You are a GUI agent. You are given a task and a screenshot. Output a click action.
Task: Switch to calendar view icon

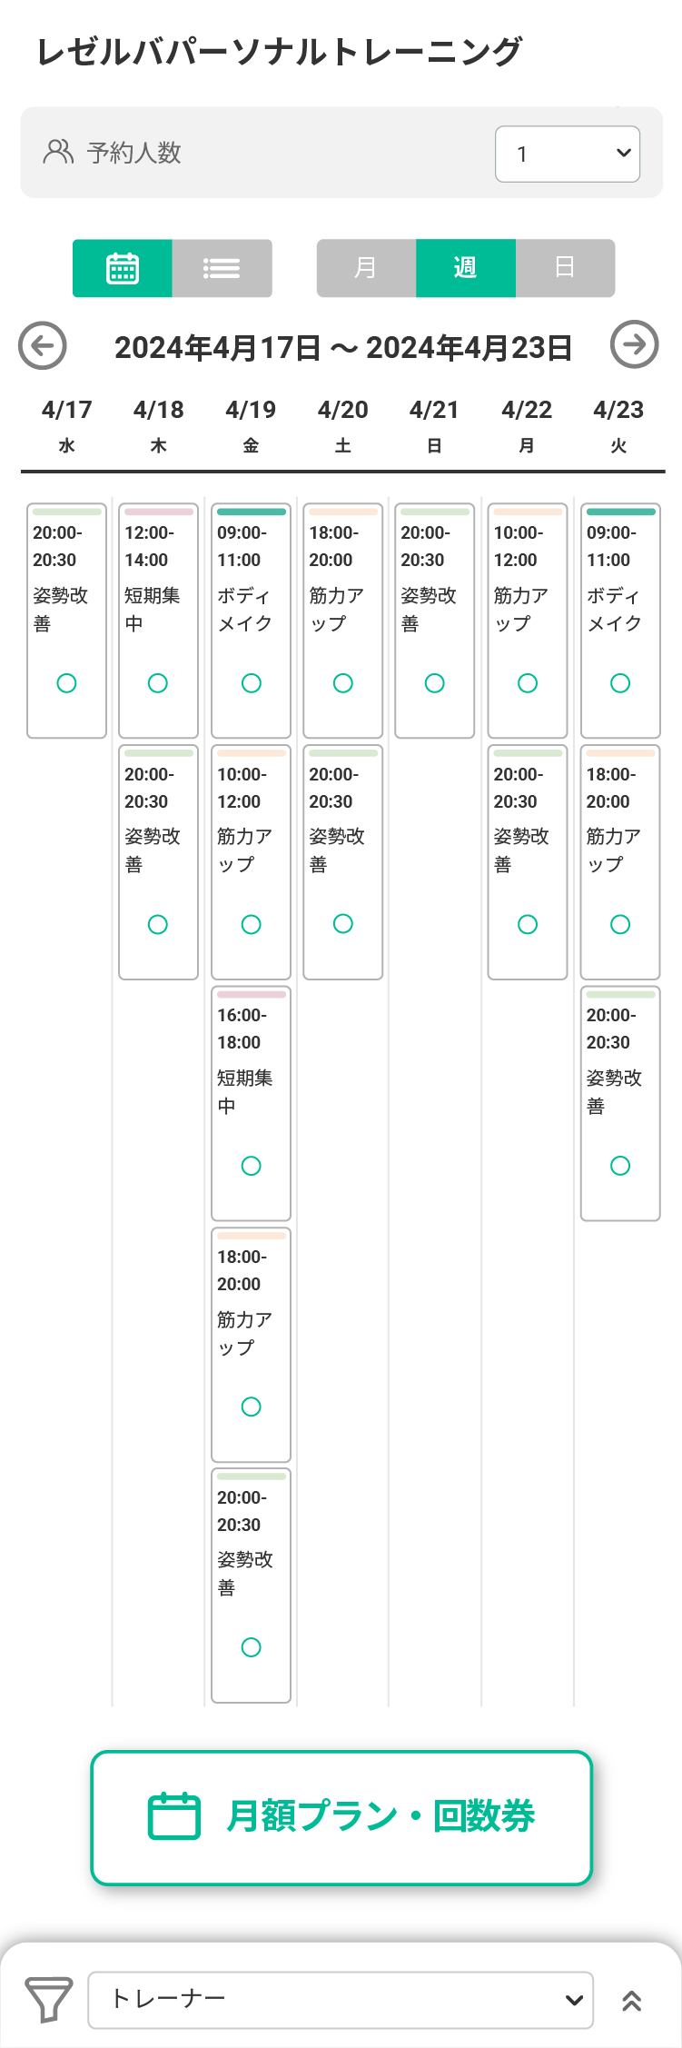(x=123, y=268)
